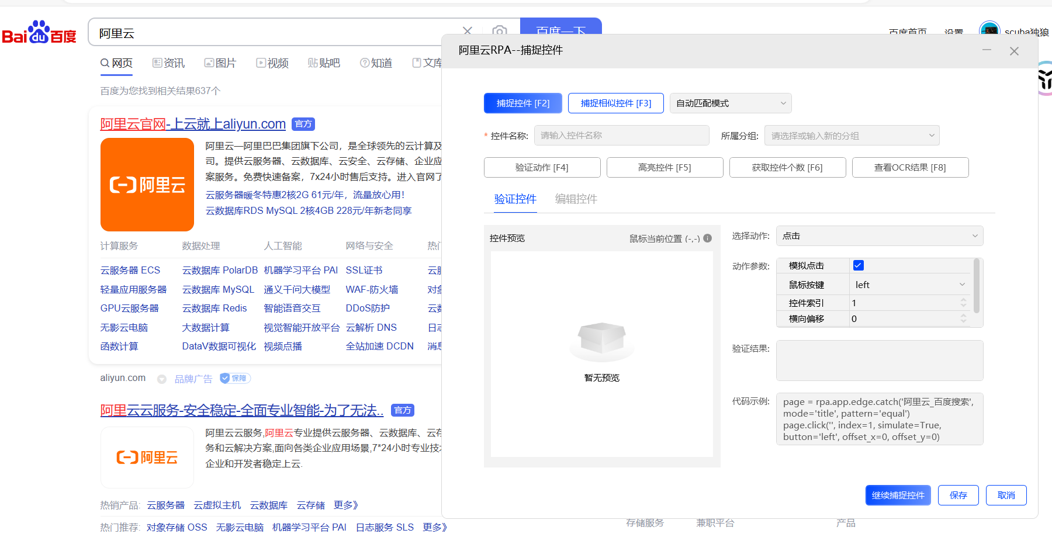The image size is (1052, 537).
Task: Open the 网页 tab in Baidu
Action: [116, 63]
